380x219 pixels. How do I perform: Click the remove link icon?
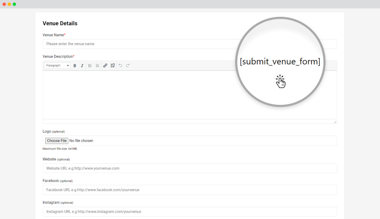[113, 66]
